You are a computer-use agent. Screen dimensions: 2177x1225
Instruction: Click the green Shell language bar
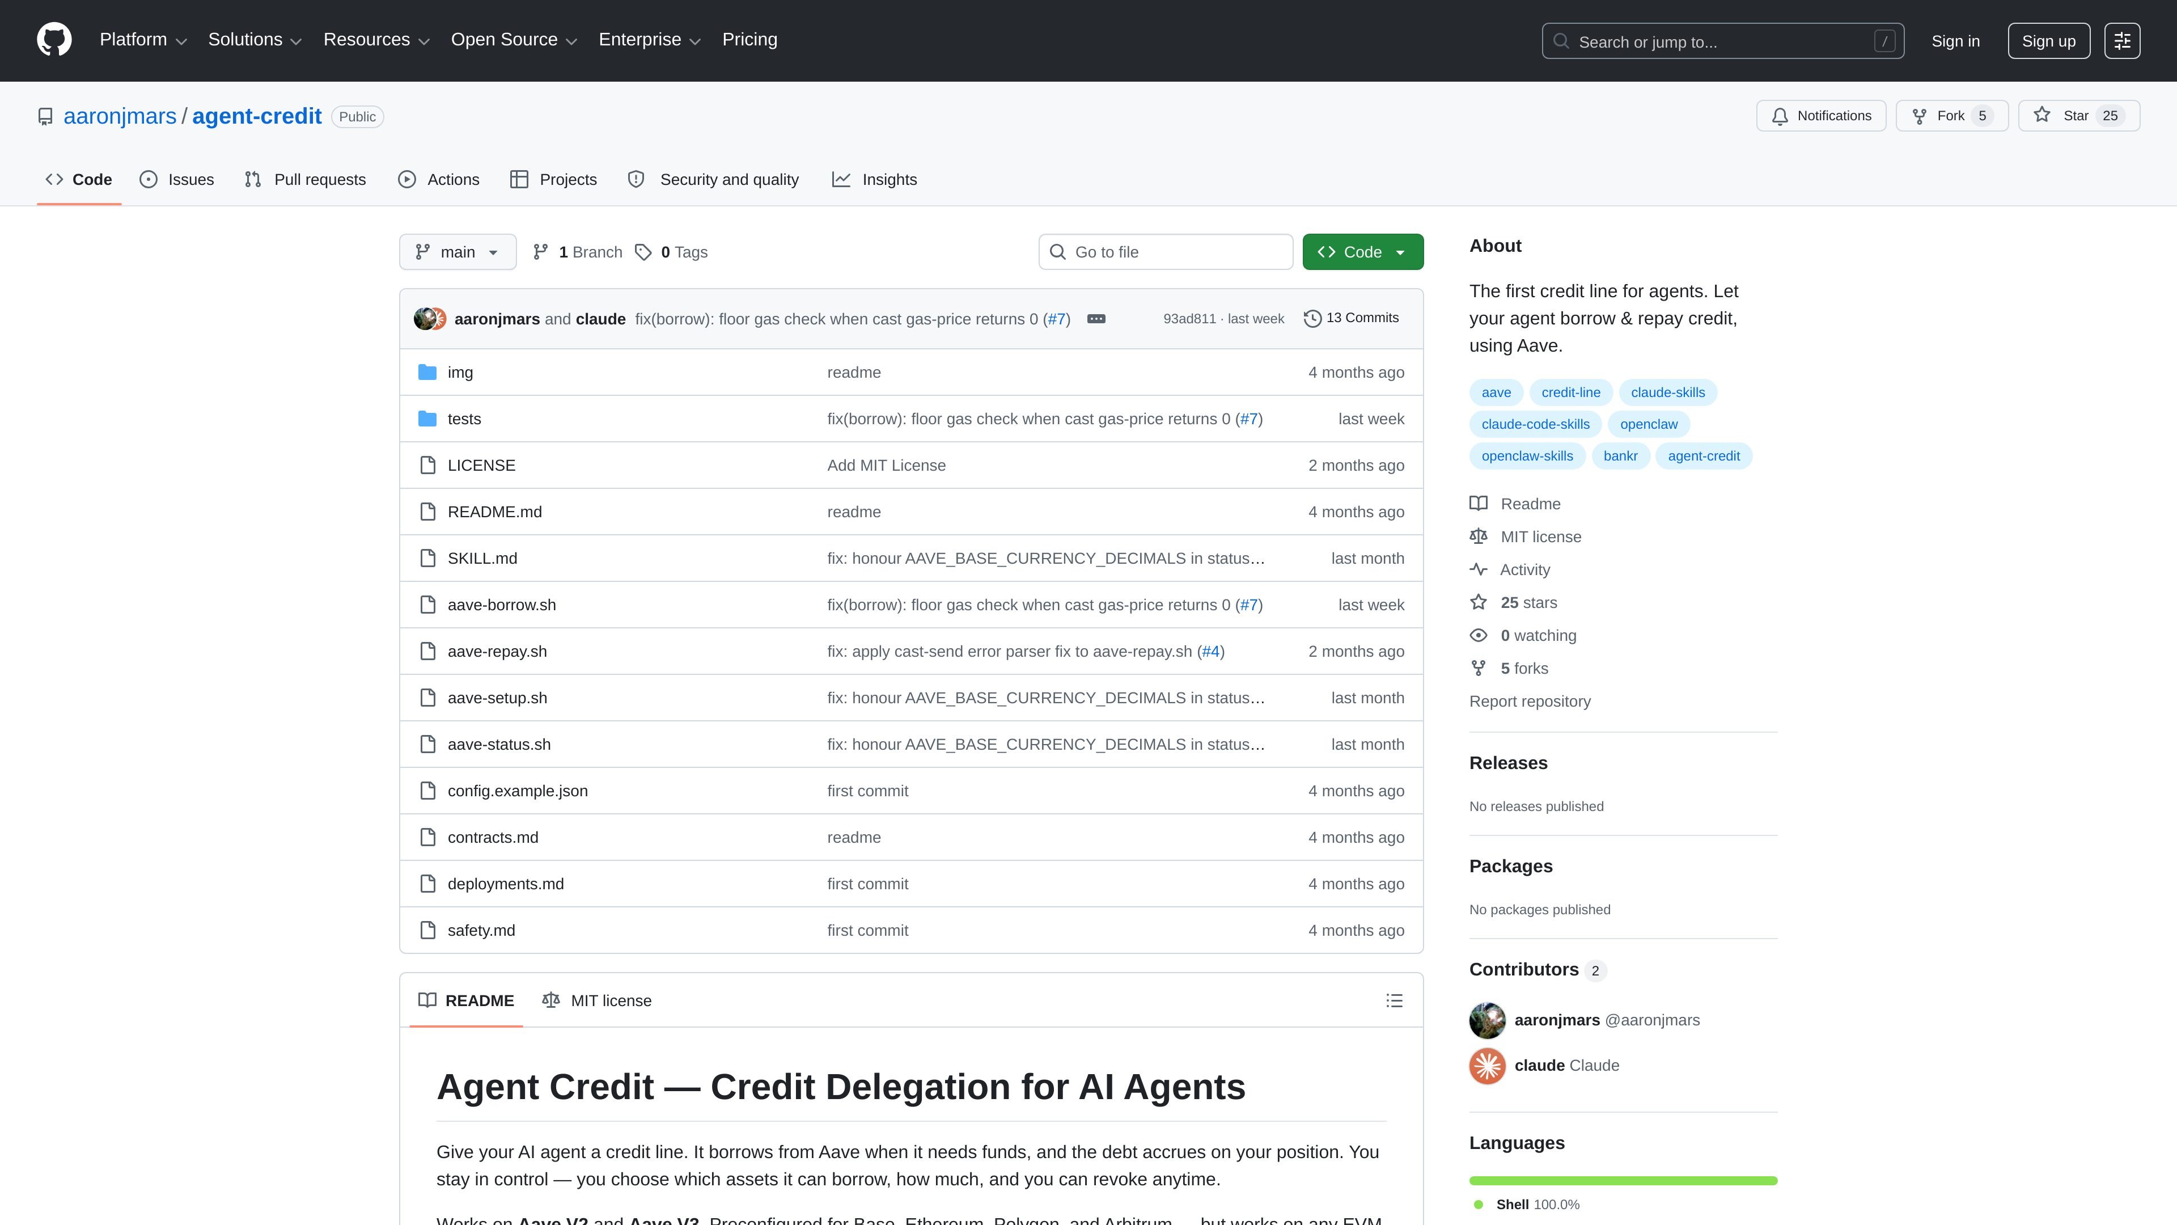pyautogui.click(x=1623, y=1180)
